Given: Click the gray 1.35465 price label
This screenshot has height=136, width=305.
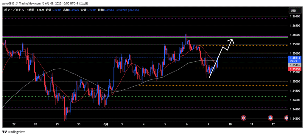Looking at the screenshot, I should pos(295,65).
